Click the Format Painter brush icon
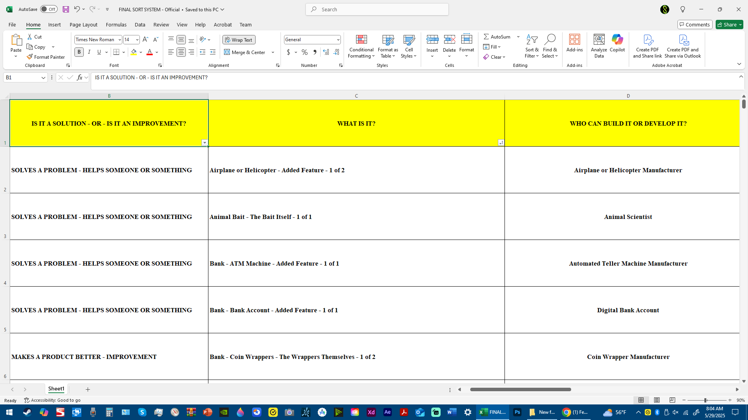The width and height of the screenshot is (748, 420). point(30,57)
